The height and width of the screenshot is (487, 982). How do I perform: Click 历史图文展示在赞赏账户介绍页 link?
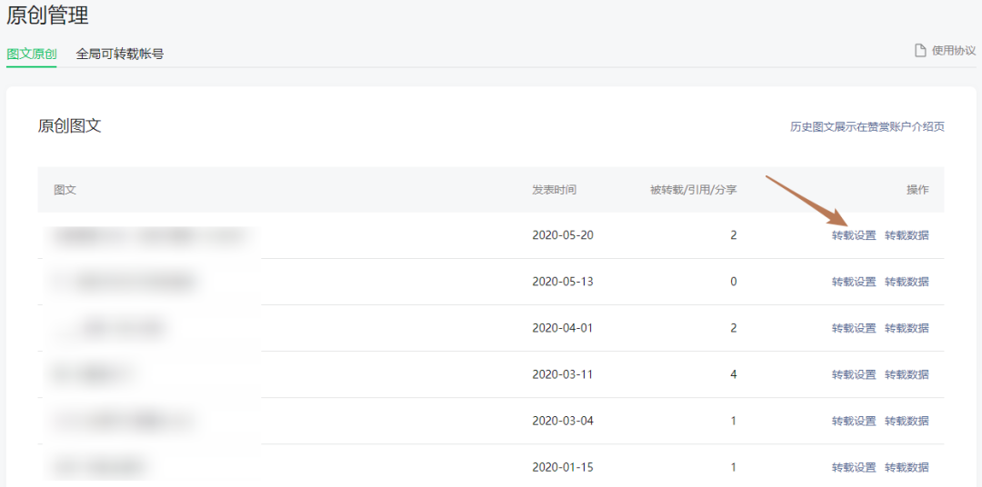867,126
